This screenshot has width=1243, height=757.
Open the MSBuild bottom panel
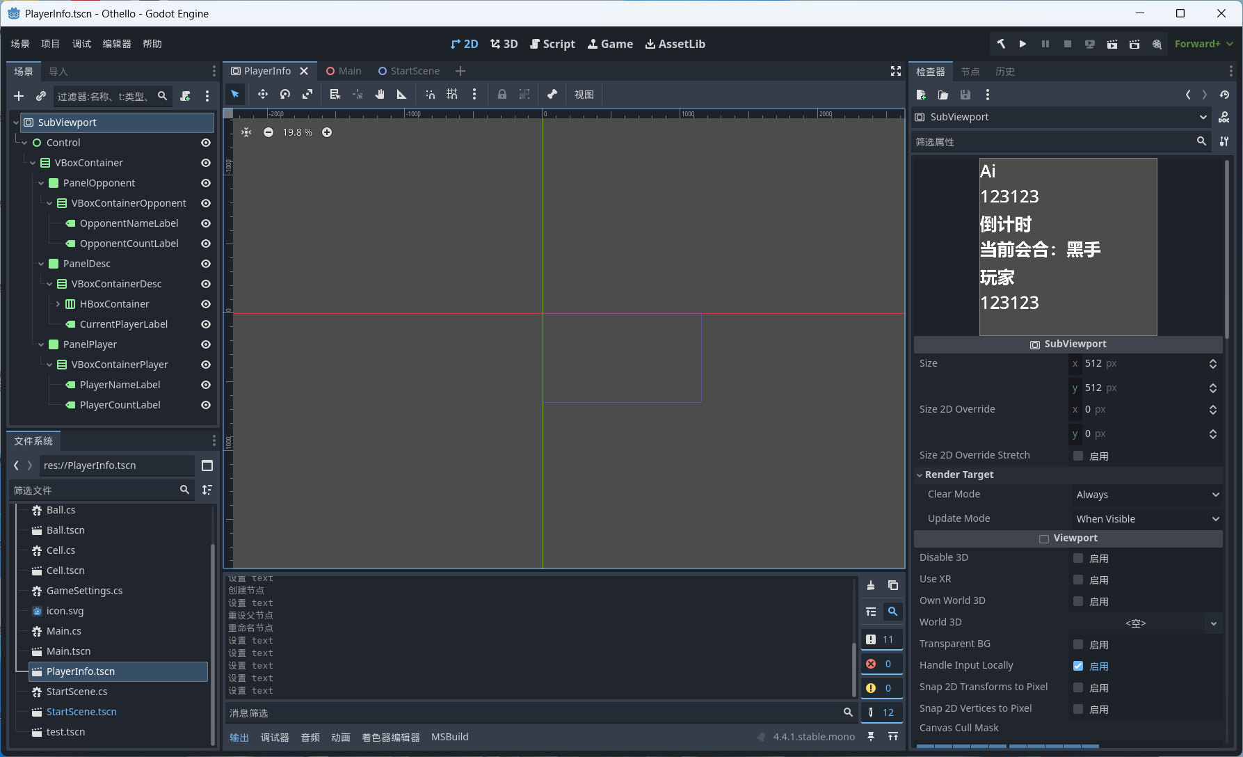[x=450, y=737]
